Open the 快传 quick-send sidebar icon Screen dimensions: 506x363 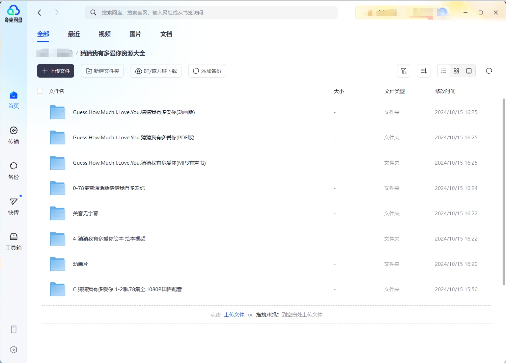click(13, 206)
